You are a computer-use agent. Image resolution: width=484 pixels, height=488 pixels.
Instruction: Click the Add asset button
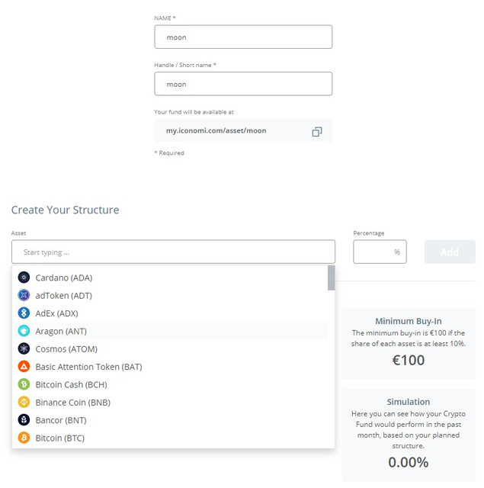[450, 252]
